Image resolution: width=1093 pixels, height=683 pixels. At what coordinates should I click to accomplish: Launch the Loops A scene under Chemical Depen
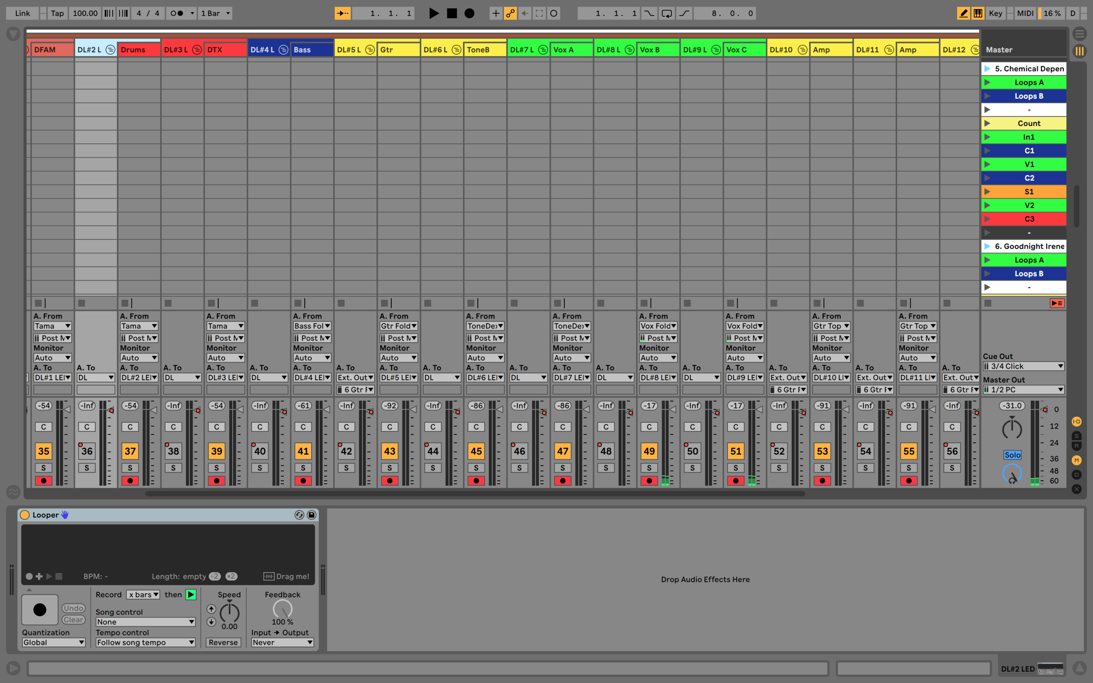[1023, 82]
